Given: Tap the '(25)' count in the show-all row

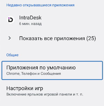Looking at the screenshot, I should [91, 38].
